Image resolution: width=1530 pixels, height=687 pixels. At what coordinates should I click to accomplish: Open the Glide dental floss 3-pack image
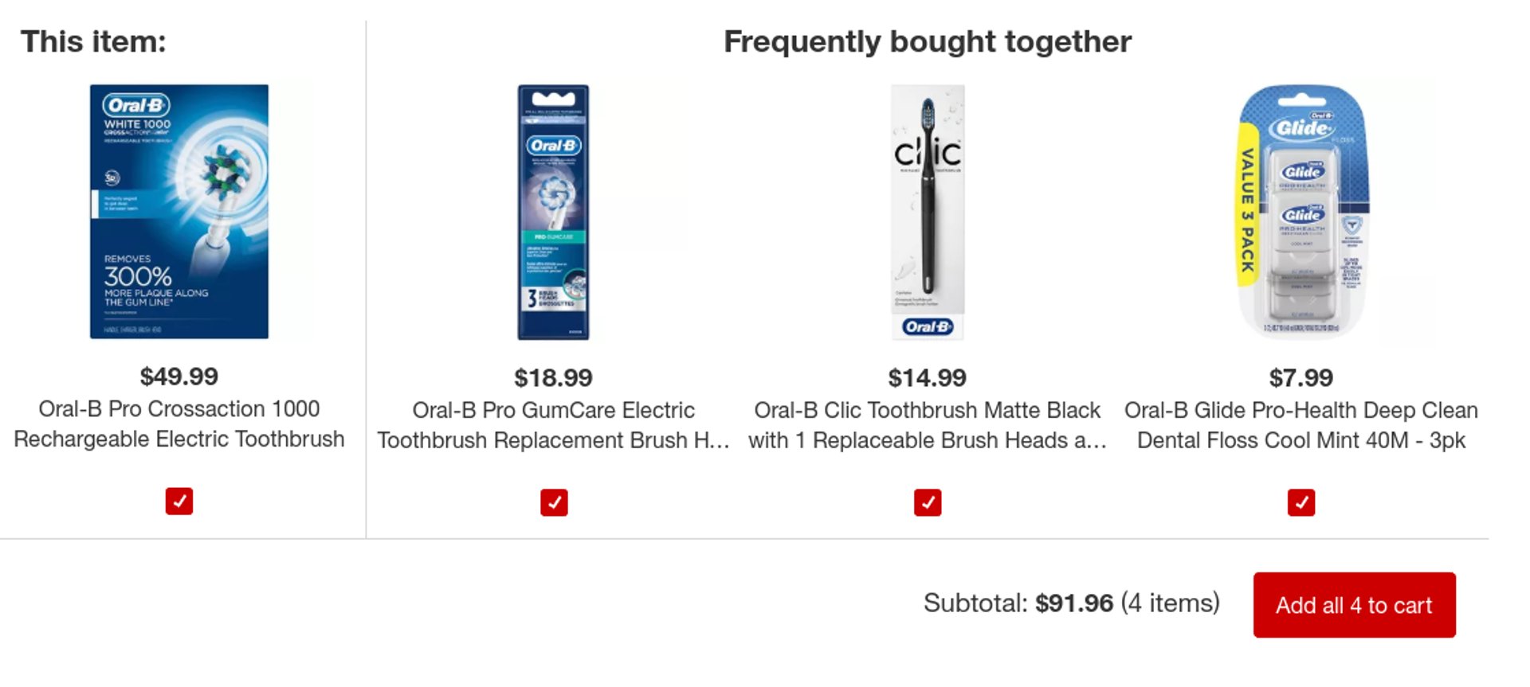pyautogui.click(x=1301, y=213)
